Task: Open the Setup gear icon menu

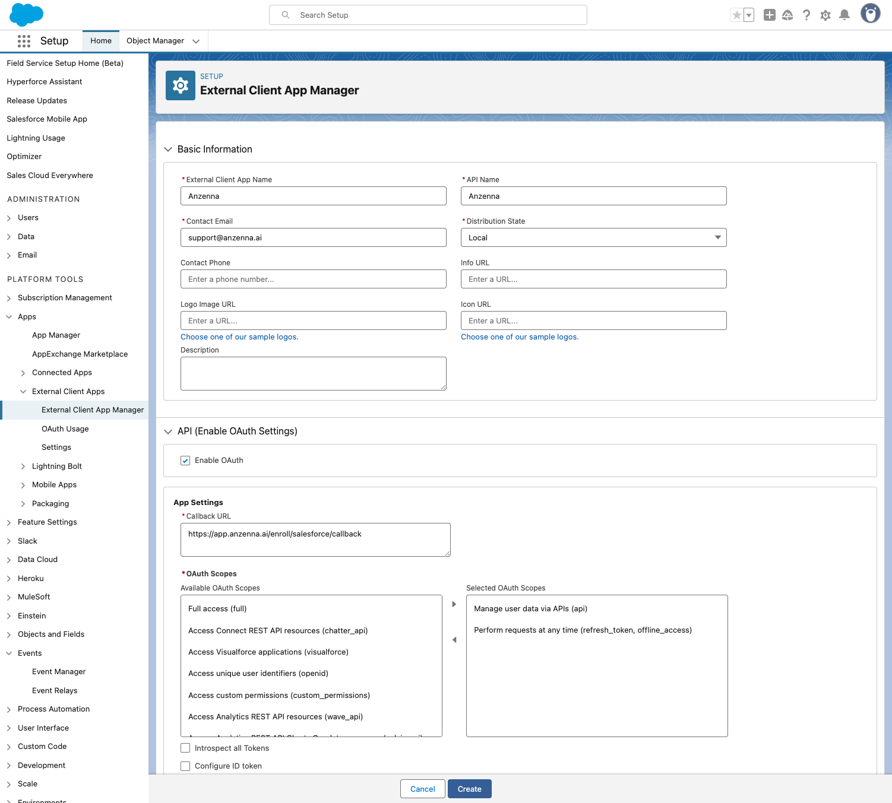Action: [x=825, y=15]
